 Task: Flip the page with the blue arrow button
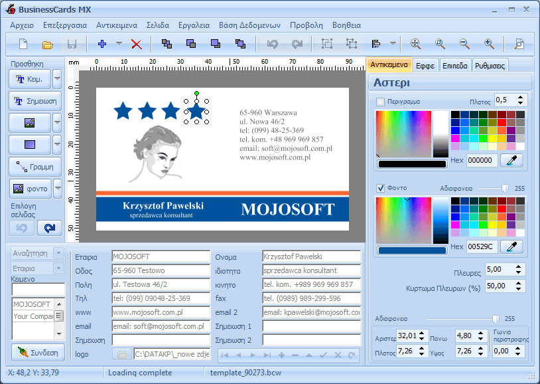(x=50, y=228)
